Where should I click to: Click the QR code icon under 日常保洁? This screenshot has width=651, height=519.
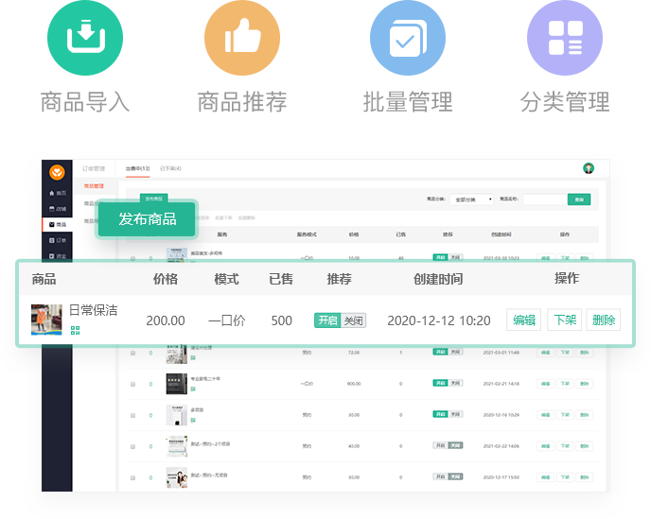tap(75, 330)
